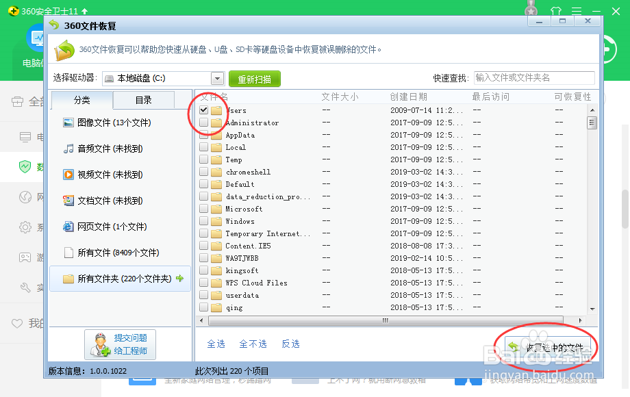Select the image files category icon
This screenshot has height=397, width=630.
pos(68,123)
